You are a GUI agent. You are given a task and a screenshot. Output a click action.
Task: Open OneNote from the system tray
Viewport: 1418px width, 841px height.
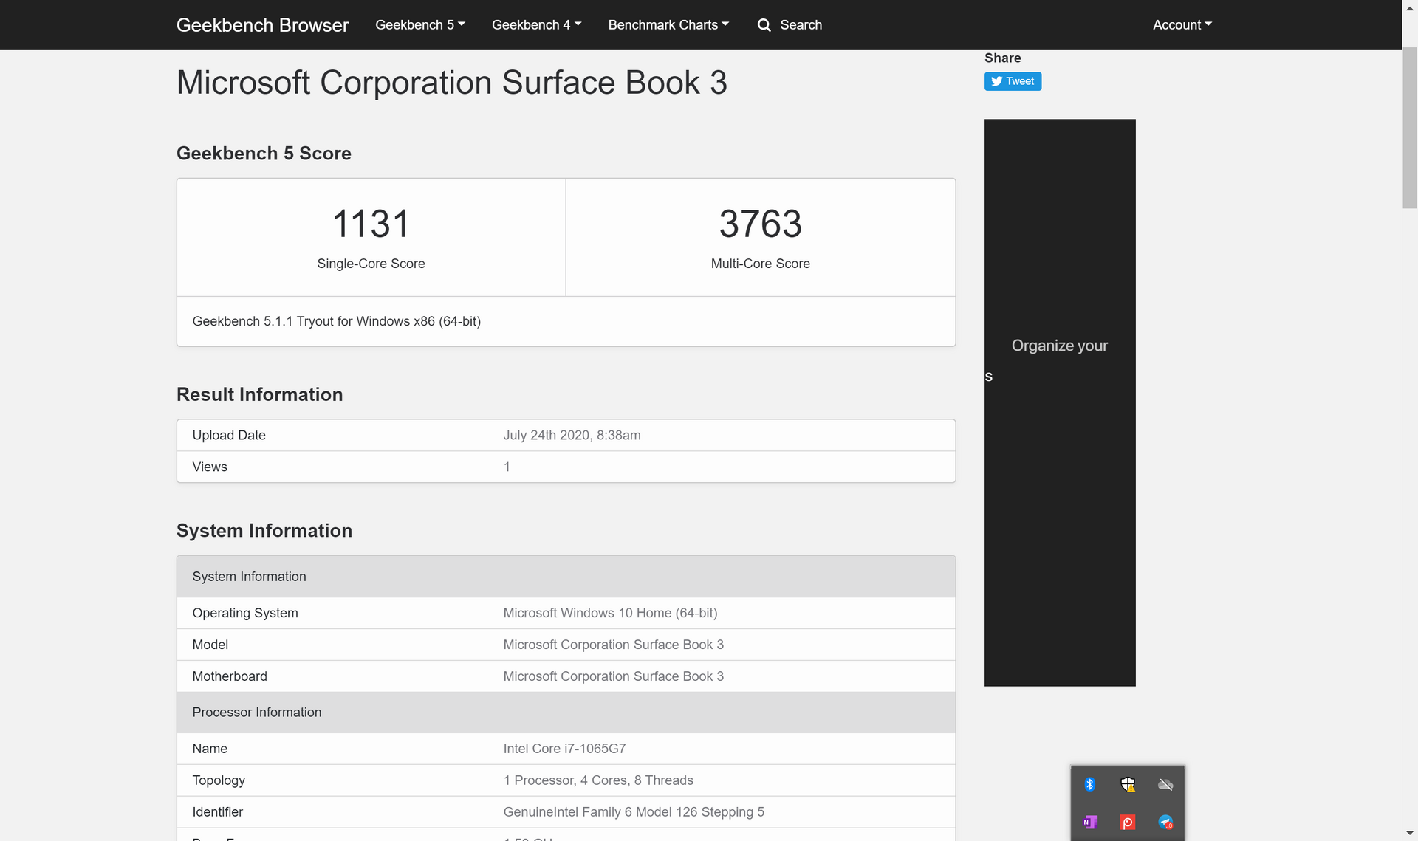[x=1091, y=822]
